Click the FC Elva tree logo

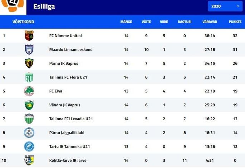[29, 91]
